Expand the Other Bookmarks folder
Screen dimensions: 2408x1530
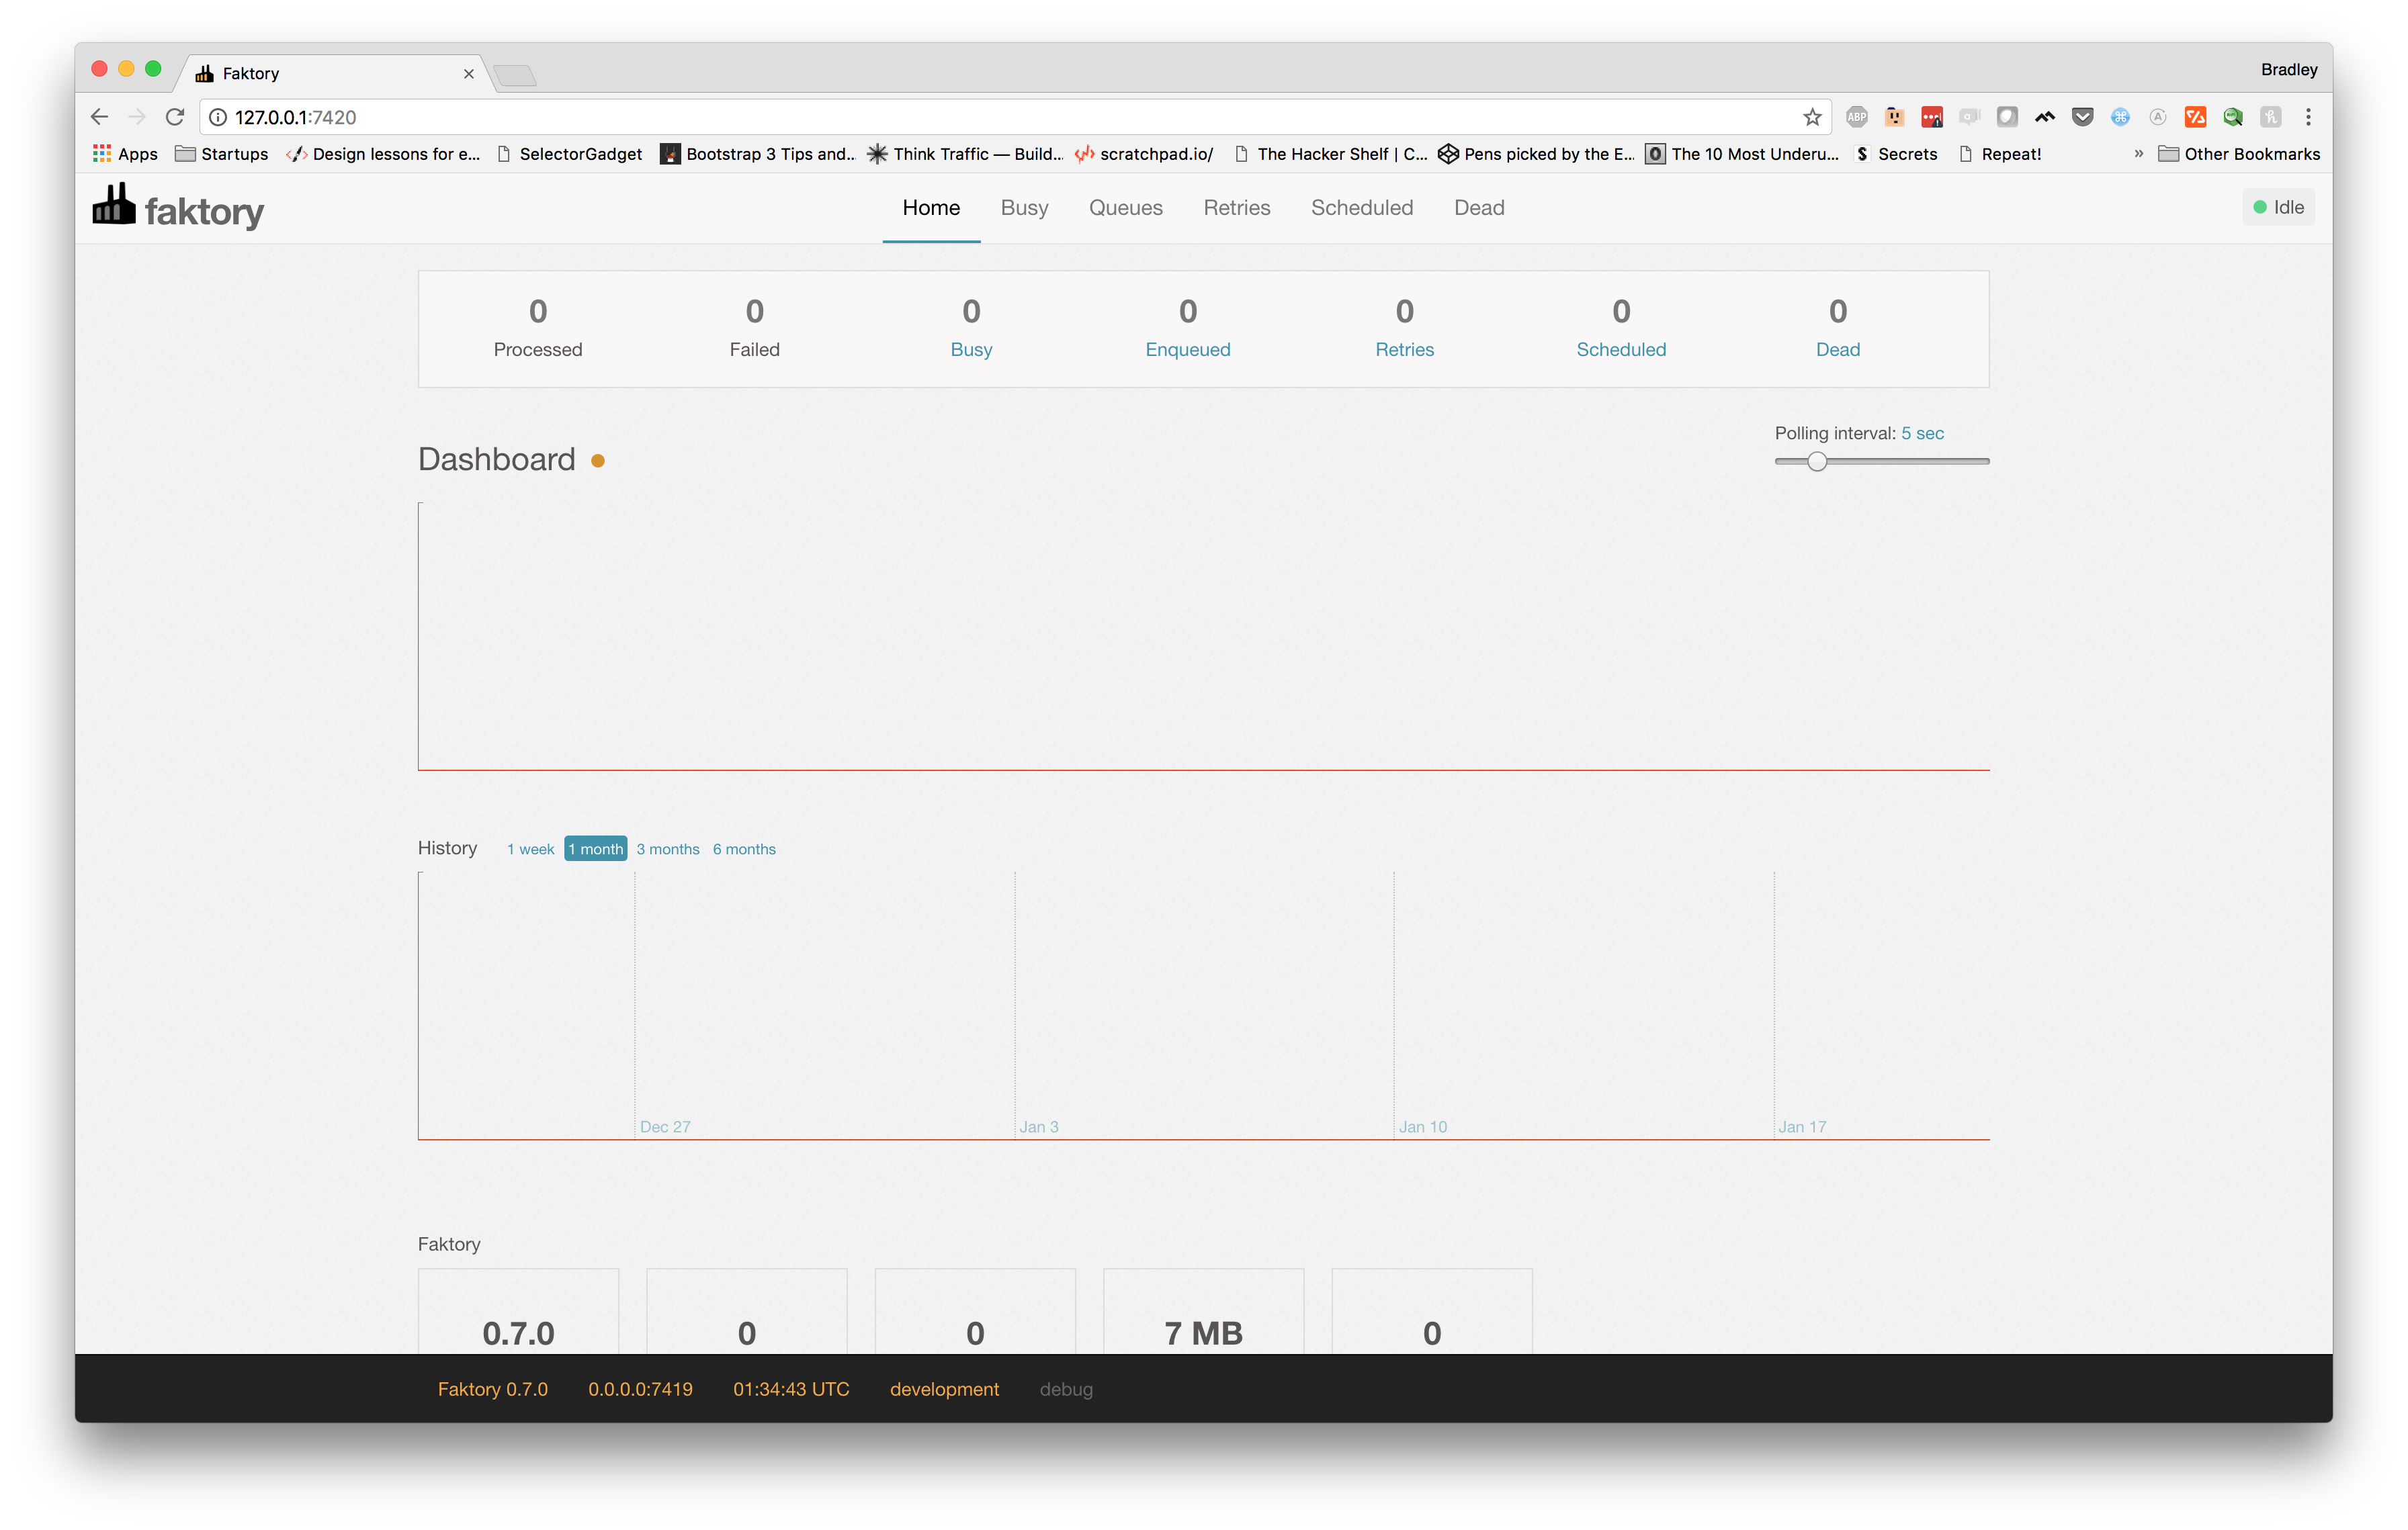2251,154
